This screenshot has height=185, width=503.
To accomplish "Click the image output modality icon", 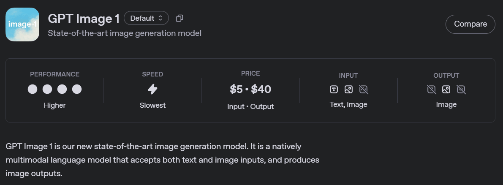I will [446, 90].
